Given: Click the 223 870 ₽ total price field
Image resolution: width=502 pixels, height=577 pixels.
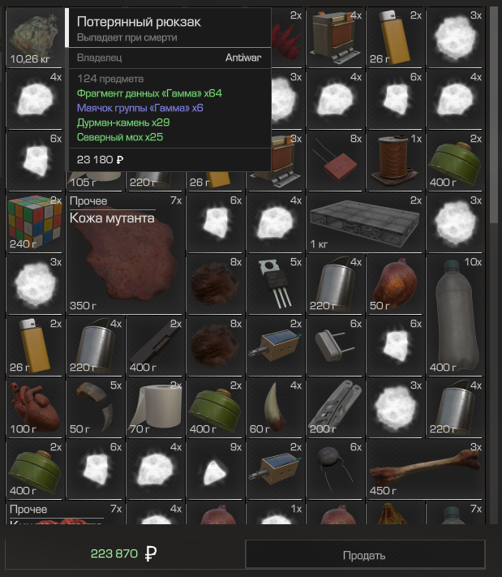Looking at the screenshot, I should [123, 553].
